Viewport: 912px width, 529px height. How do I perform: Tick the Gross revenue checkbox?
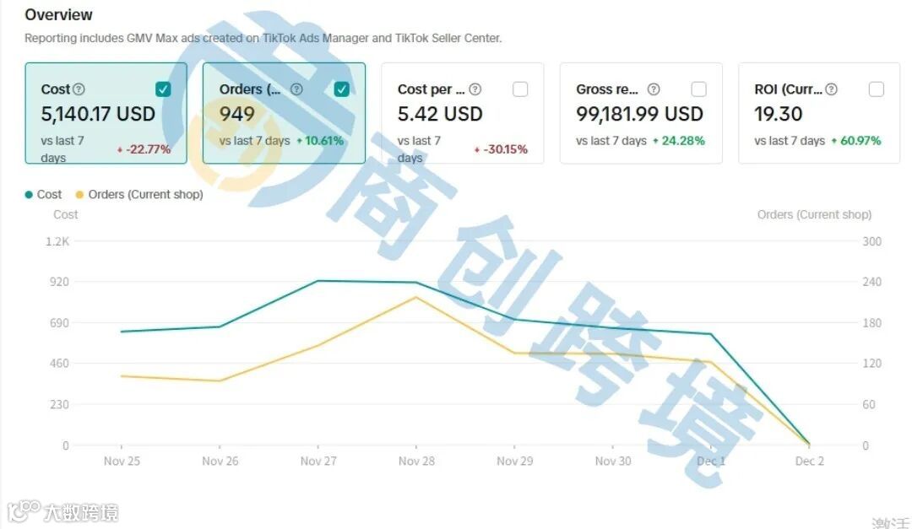point(698,89)
